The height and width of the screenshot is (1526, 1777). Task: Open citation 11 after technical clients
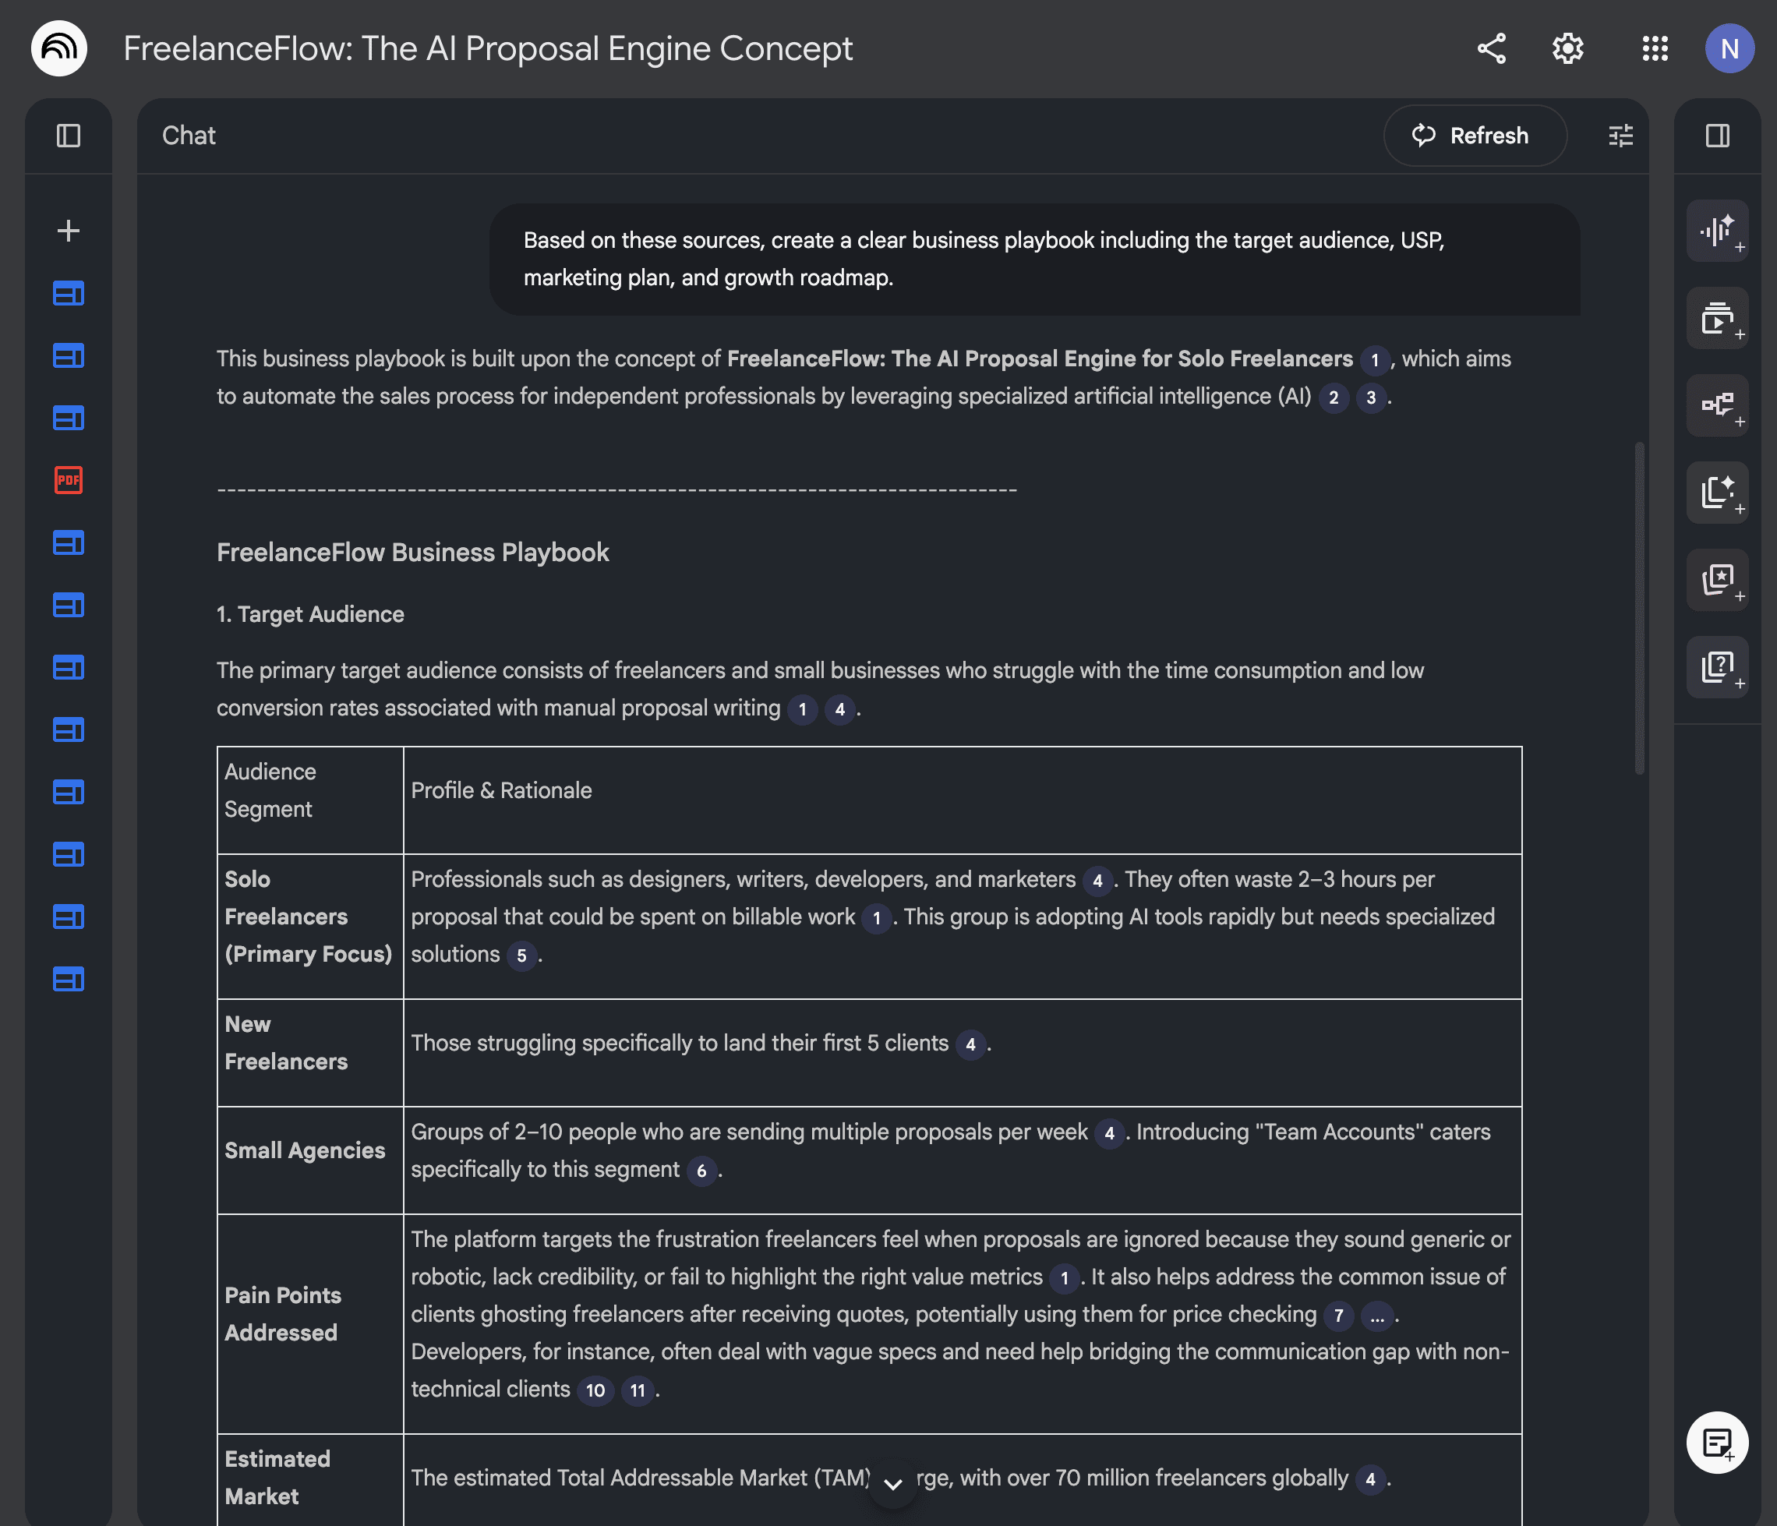638,1390
